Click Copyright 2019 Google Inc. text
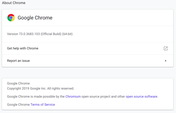The height and width of the screenshot is (113, 176). click(x=41, y=89)
